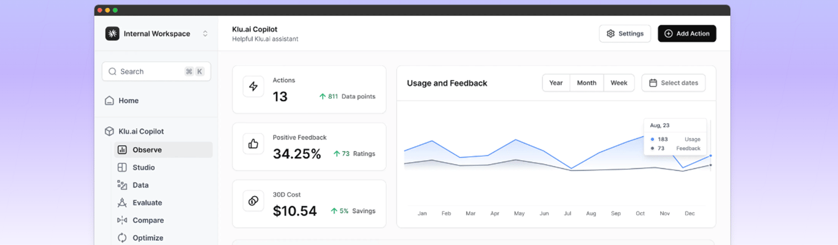This screenshot has width=838, height=245.
Task: Click the $10.54 cost value
Action: pyautogui.click(x=295, y=211)
